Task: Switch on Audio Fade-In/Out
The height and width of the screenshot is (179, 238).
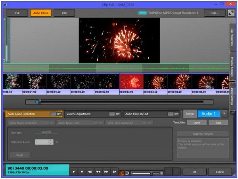Action: [x=173, y=114]
